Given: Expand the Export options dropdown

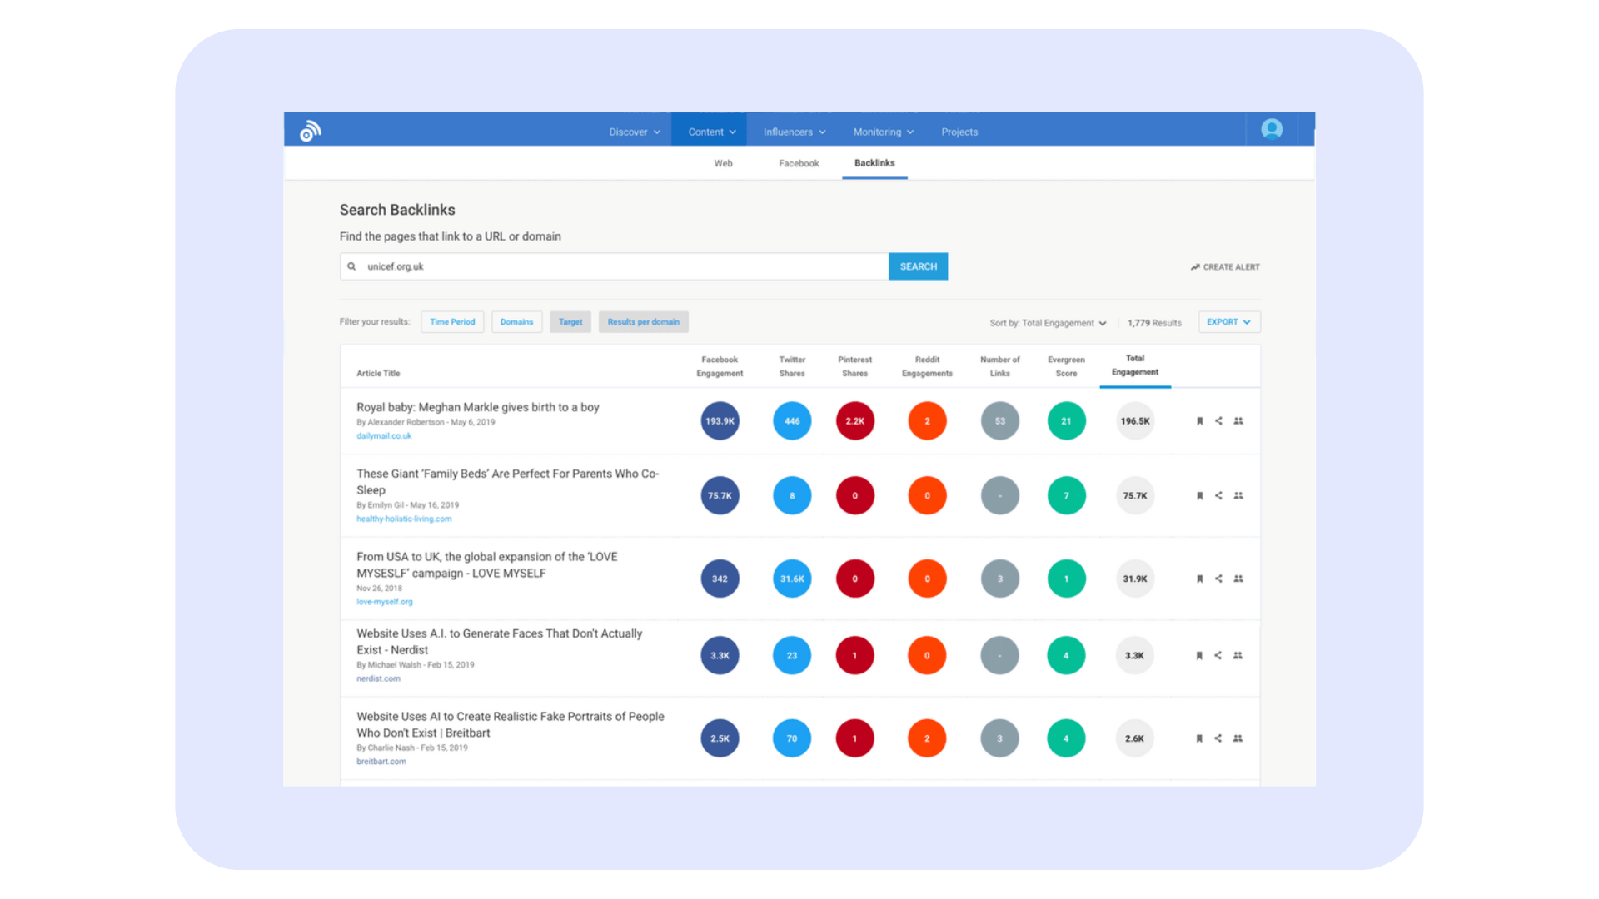Looking at the screenshot, I should (x=1228, y=321).
